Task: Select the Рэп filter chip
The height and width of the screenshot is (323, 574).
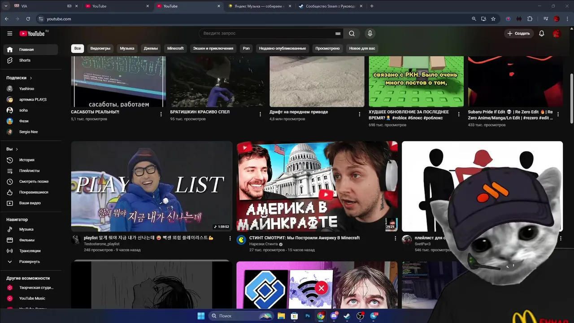Action: tap(246, 48)
